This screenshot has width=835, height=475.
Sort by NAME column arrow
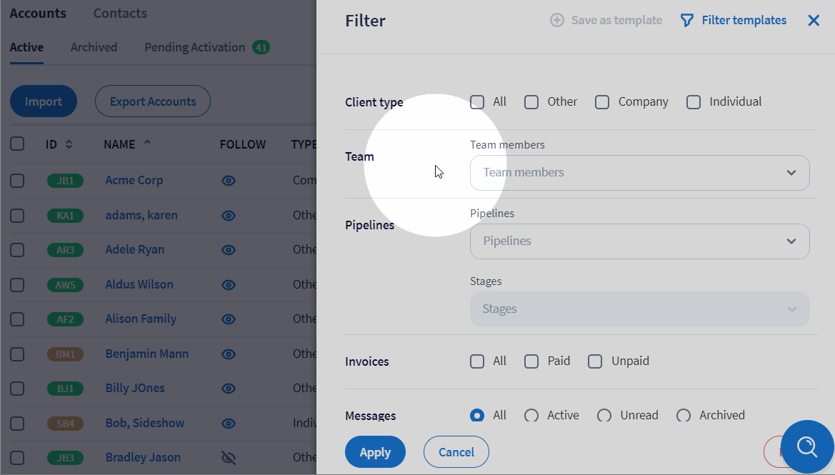tap(147, 144)
